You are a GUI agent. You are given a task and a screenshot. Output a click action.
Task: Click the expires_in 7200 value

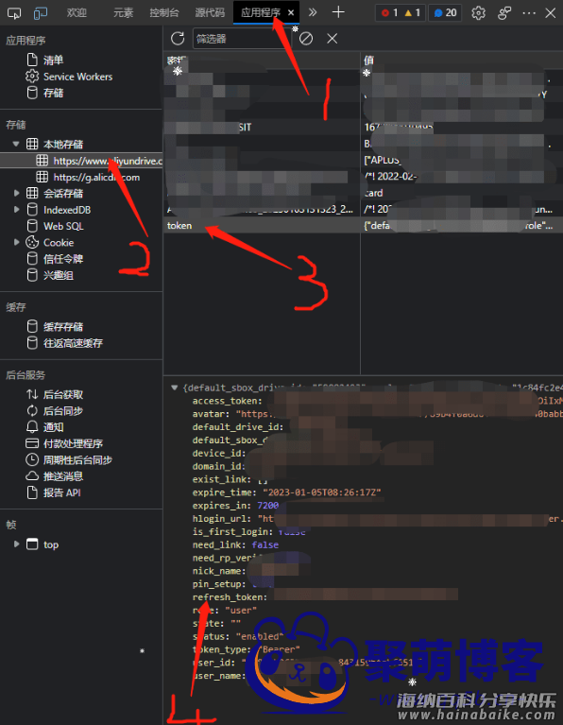(x=268, y=506)
